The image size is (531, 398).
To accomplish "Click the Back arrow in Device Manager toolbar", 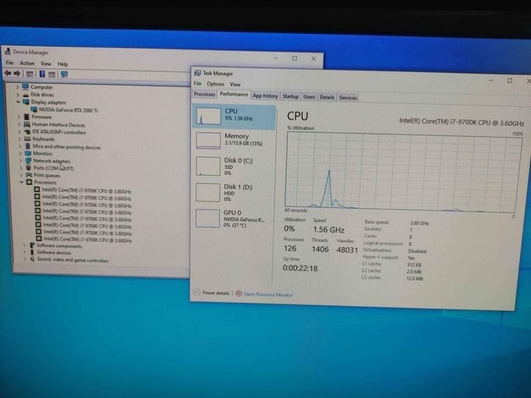I will point(8,73).
